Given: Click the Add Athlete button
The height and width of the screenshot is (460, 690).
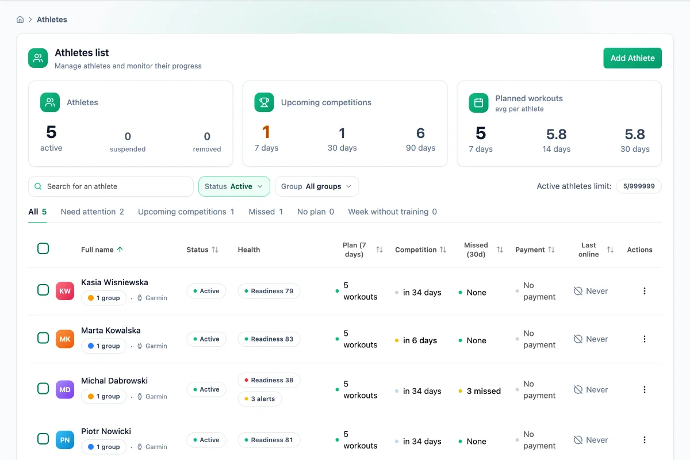Looking at the screenshot, I should tap(632, 58).
